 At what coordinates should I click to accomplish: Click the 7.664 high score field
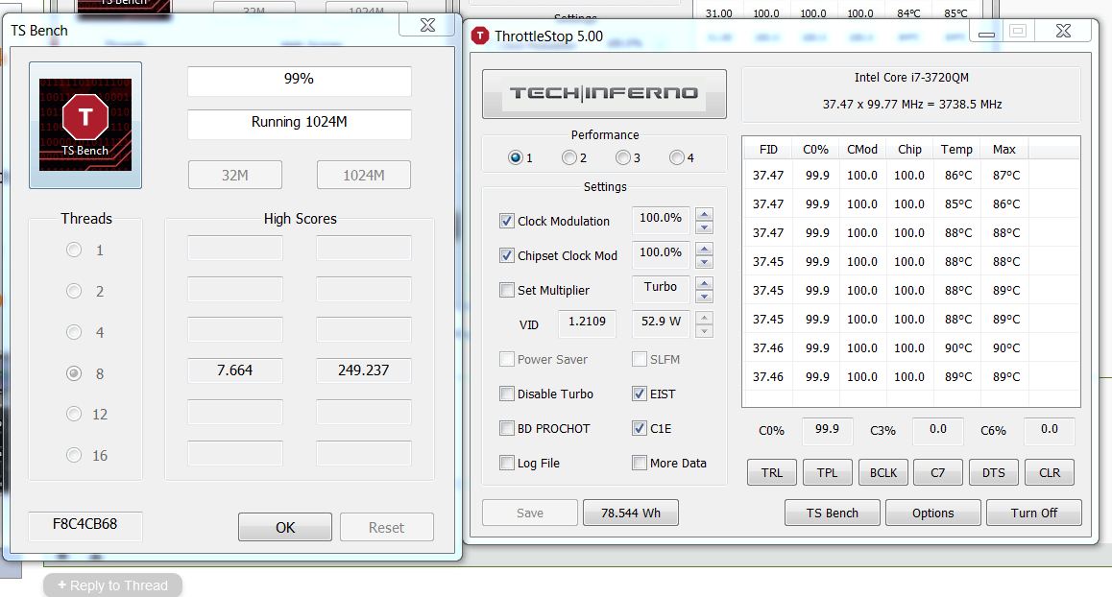[x=234, y=370]
